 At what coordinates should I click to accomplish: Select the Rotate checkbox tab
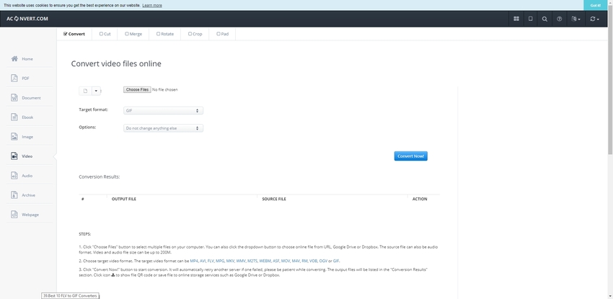click(165, 33)
